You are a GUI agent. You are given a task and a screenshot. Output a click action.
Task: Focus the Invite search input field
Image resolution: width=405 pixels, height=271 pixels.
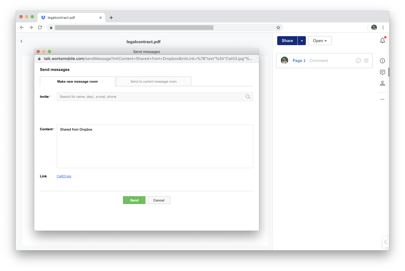(150, 97)
